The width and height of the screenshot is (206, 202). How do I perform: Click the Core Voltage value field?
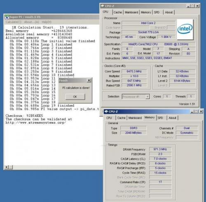click(x=166, y=37)
